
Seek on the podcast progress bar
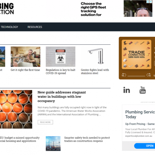tap(136, 76)
